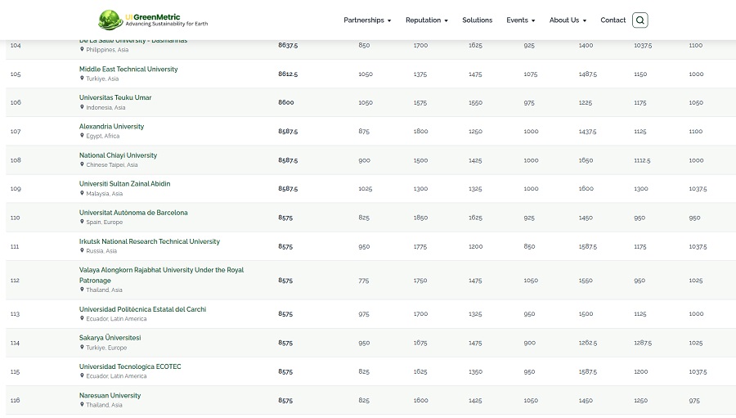Click location pin next to Turkiye, Asia

[x=82, y=79]
